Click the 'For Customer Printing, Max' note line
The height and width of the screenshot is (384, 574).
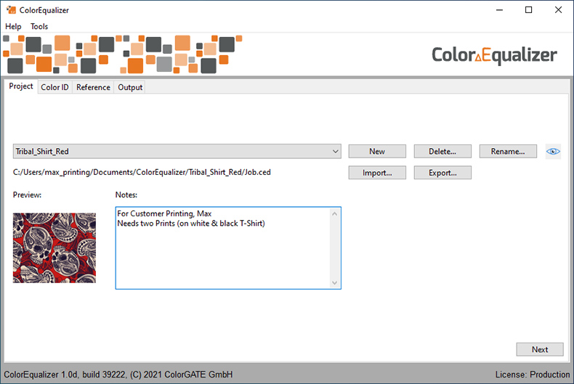click(x=164, y=213)
